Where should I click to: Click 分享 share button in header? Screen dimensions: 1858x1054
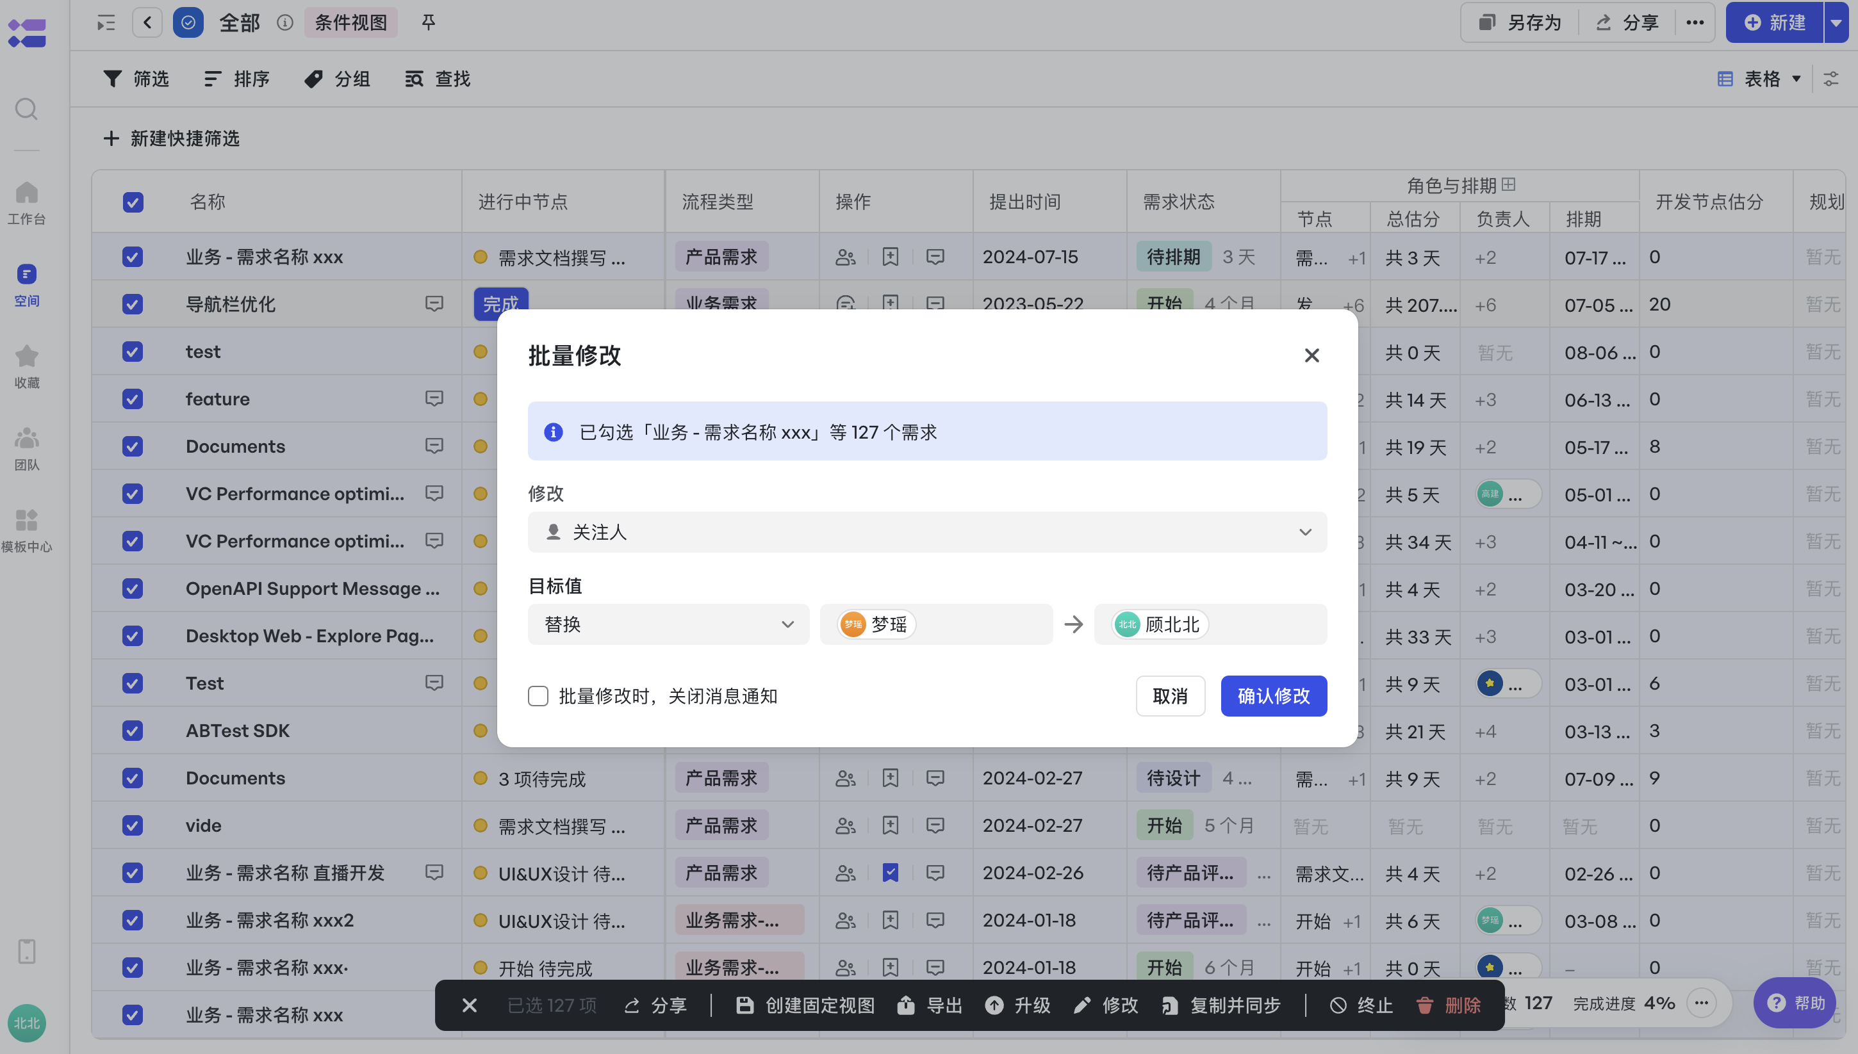click(1627, 22)
